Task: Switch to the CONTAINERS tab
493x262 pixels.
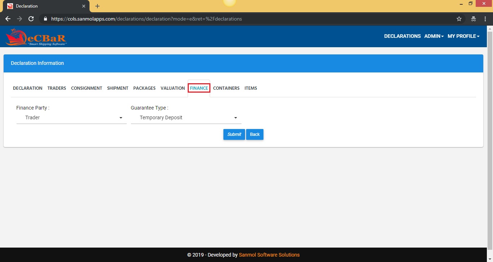Action: [x=226, y=88]
